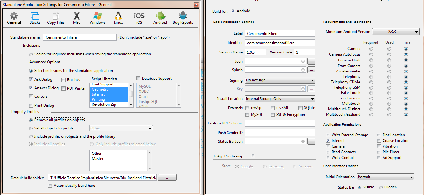443x195 pixels.
Task: Open Minimum Android Version dropdown
Action: (396, 32)
